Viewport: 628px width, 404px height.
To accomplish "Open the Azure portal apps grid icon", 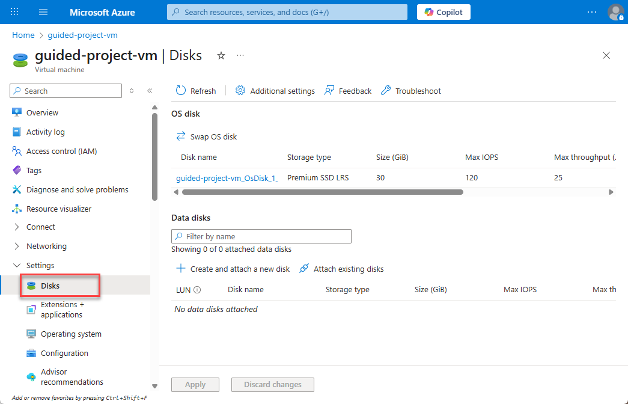I will pos(14,11).
